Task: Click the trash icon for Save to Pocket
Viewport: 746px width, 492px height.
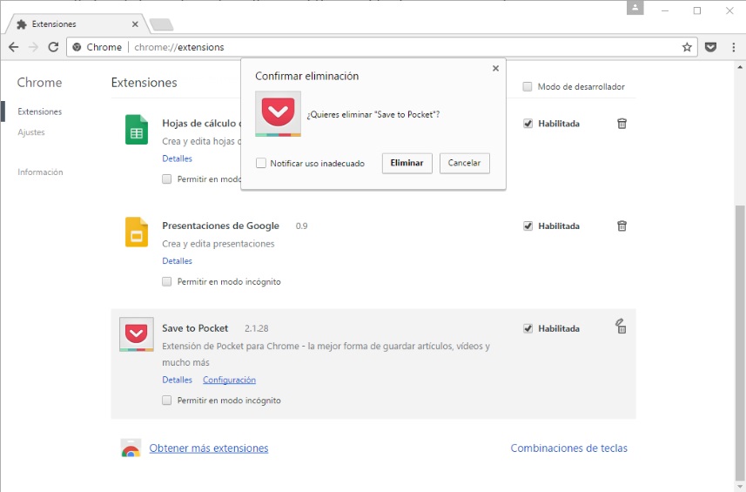Action: tap(622, 327)
